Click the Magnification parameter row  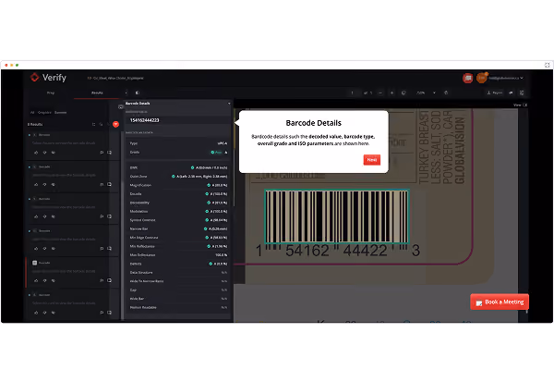[x=178, y=185]
